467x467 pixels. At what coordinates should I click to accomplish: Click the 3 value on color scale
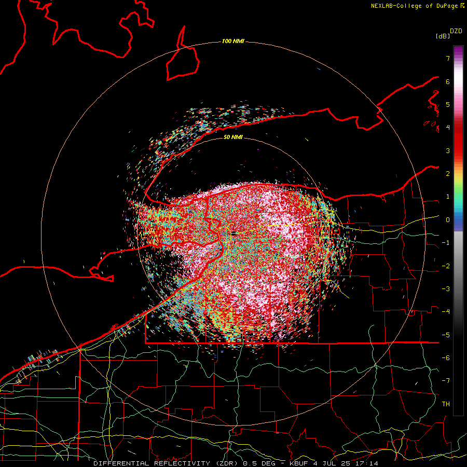(x=448, y=150)
